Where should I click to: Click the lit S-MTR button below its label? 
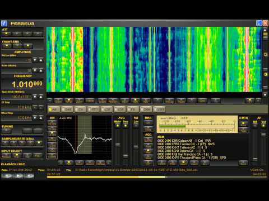coord(243,123)
